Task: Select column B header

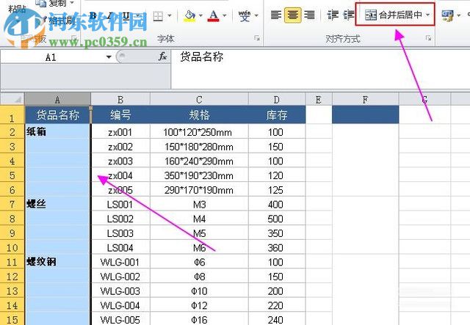Action: pyautogui.click(x=120, y=99)
